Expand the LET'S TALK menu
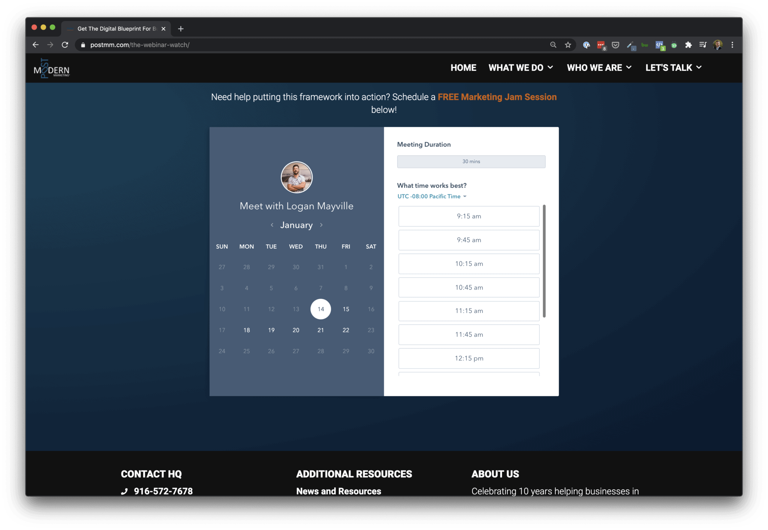Viewport: 768px width, 530px height. coord(673,68)
